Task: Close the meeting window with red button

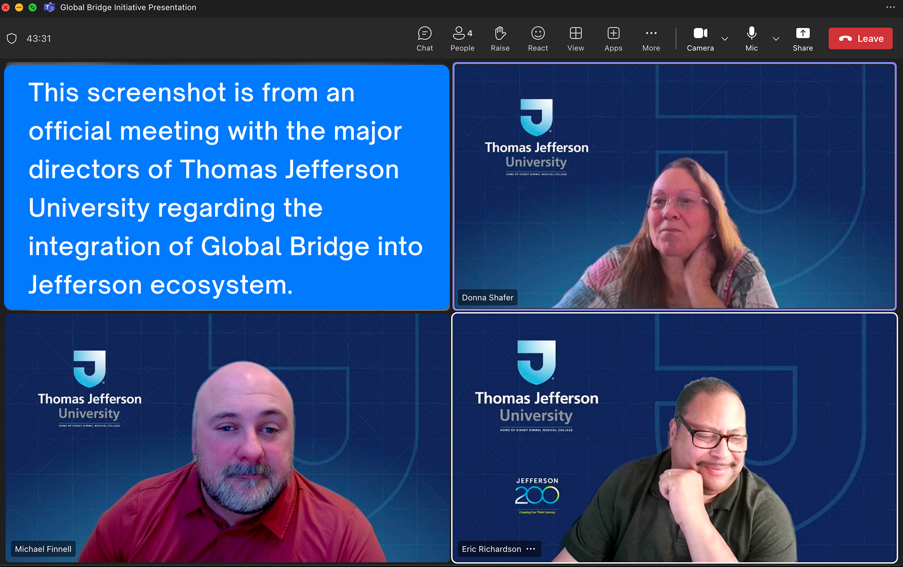Action: pyautogui.click(x=6, y=7)
